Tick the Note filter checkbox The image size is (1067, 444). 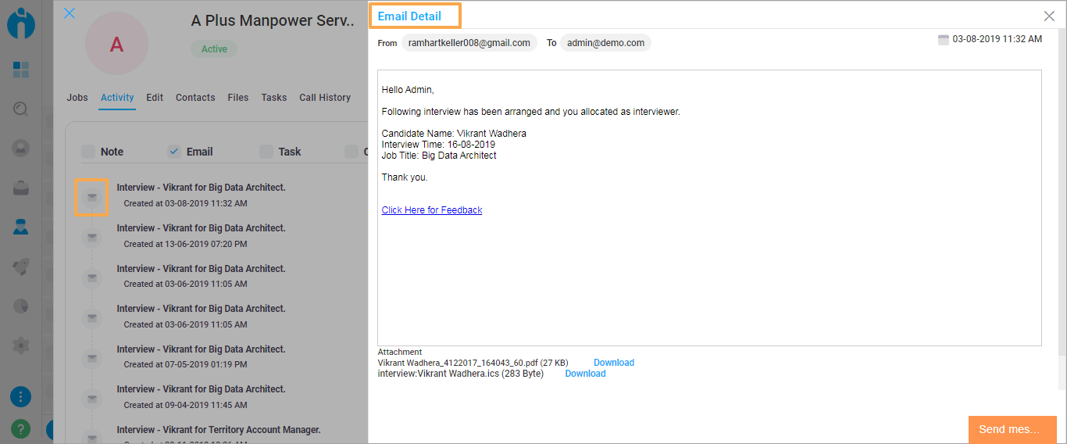tap(88, 151)
